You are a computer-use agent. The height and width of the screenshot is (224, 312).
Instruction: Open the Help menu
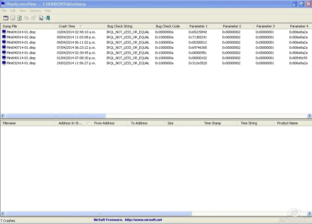48,11
